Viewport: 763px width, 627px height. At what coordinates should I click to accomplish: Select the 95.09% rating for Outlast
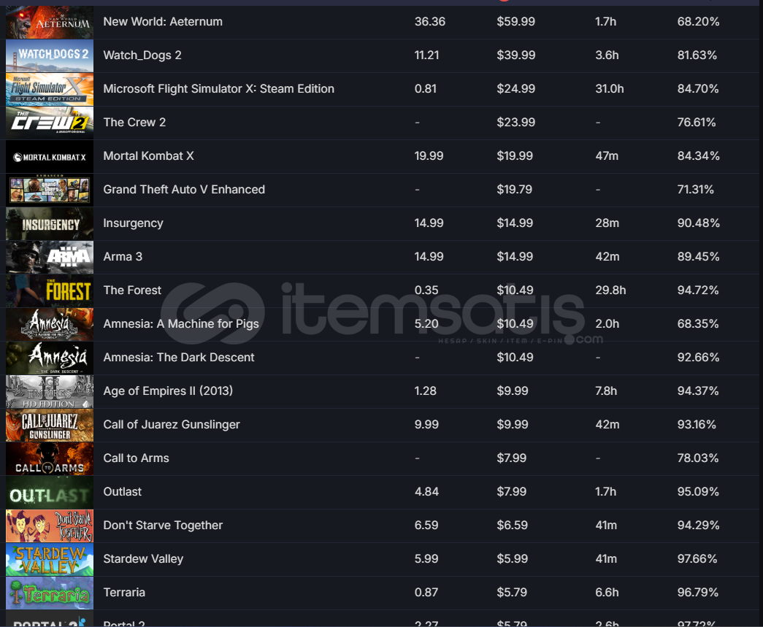(698, 491)
